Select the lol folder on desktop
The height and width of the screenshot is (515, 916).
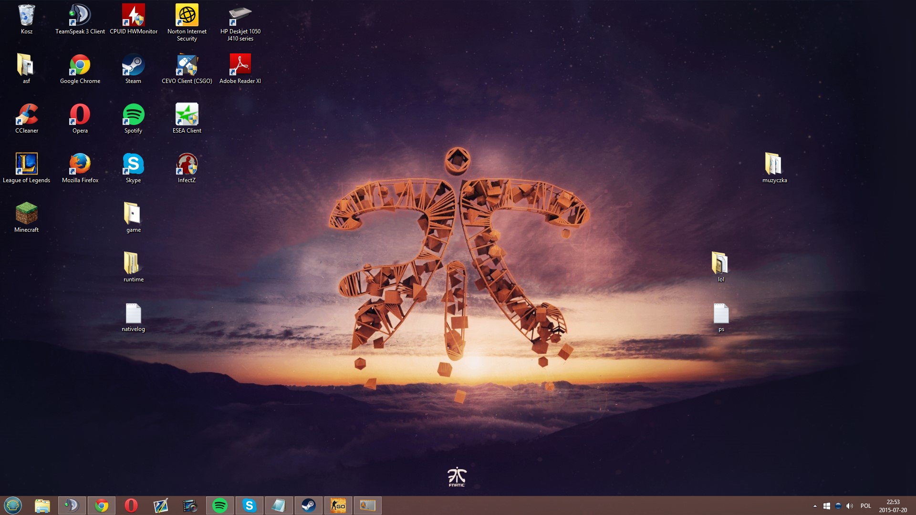click(x=721, y=268)
